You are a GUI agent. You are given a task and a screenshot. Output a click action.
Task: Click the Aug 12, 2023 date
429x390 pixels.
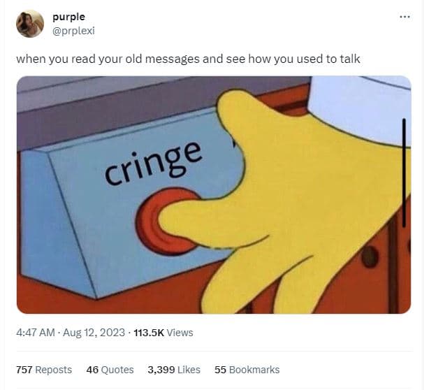coord(94,333)
